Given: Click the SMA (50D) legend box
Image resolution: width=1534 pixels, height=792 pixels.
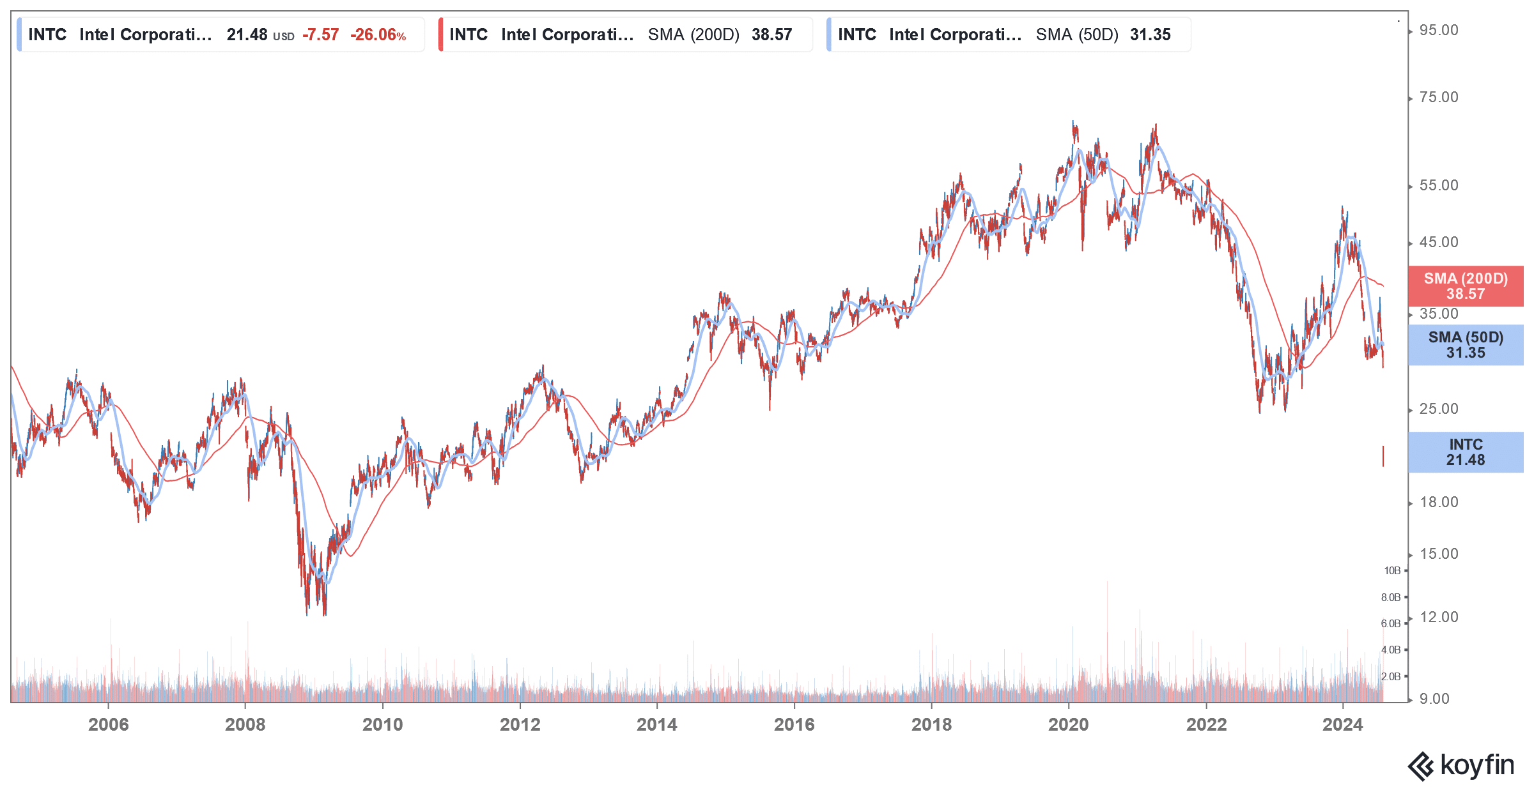Looking at the screenshot, I should pyautogui.click(x=1009, y=34).
